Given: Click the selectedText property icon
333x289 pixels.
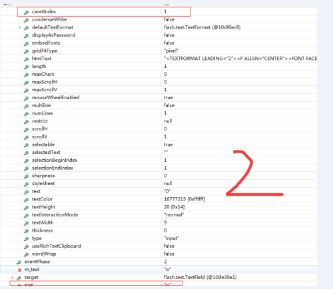Looking at the screenshot, I should pyautogui.click(x=27, y=152).
